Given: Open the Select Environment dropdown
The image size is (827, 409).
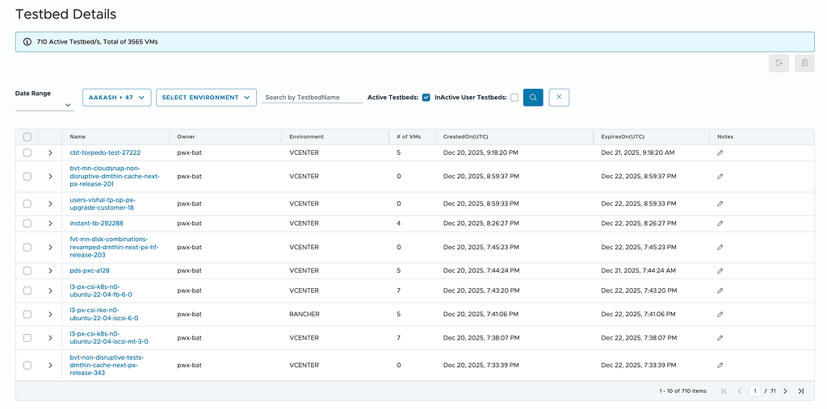Looking at the screenshot, I should [206, 98].
